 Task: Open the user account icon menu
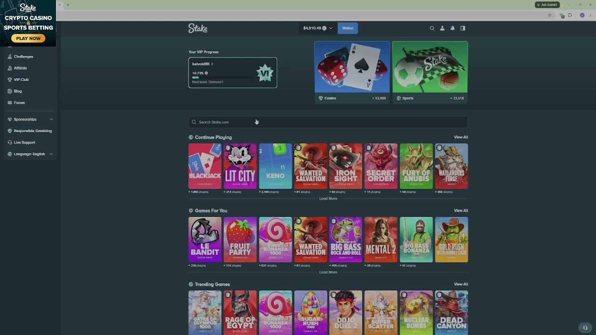[x=442, y=28]
